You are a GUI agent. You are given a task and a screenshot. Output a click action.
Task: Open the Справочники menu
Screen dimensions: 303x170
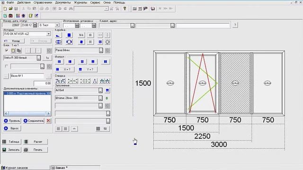pos(43,2)
